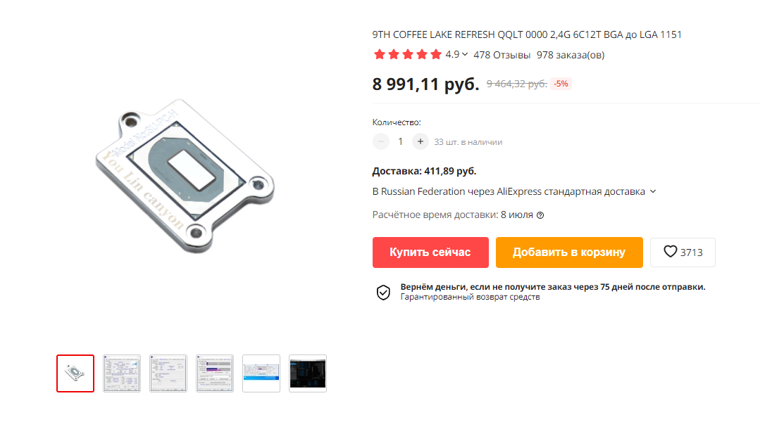Click the heart wishlist icon

pyautogui.click(x=670, y=252)
